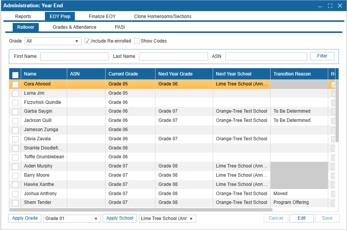Open the Grade filter dropdown

53,41
